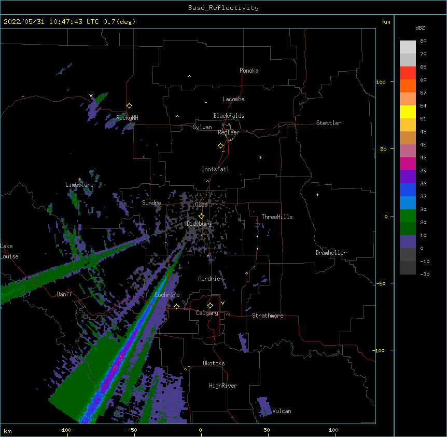Click the Cochrane city label
This screenshot has width=447, height=437.
(167, 295)
